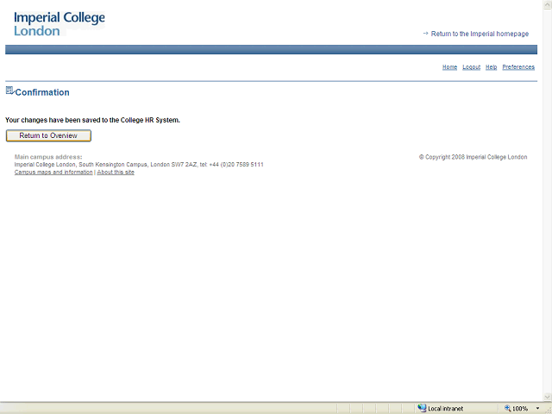Click the Imperial College London logo
The image size is (552, 414).
point(58,23)
